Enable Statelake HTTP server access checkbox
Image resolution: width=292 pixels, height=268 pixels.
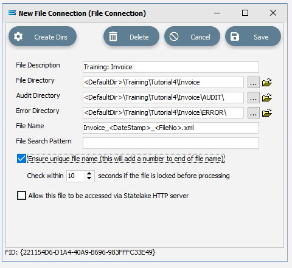tap(21, 196)
